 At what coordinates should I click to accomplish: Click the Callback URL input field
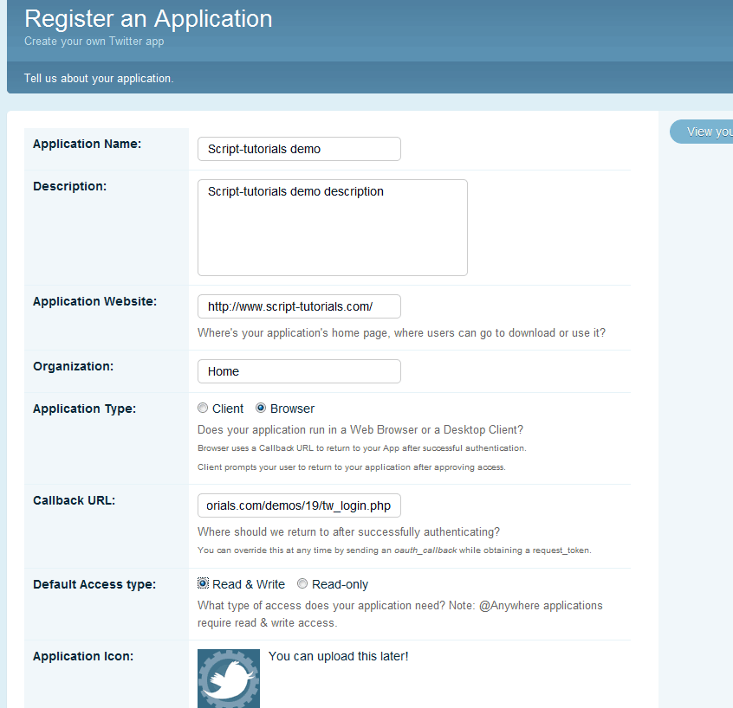click(299, 505)
